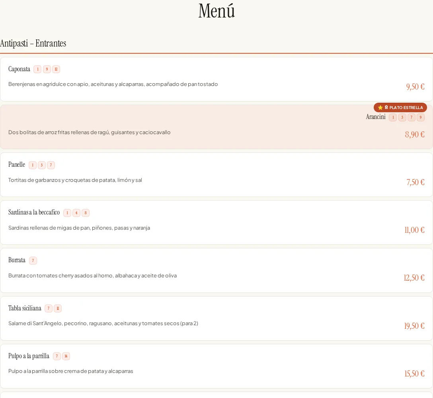
Task: Select the Sardinas a la beccafico dish name
Action: point(34,213)
